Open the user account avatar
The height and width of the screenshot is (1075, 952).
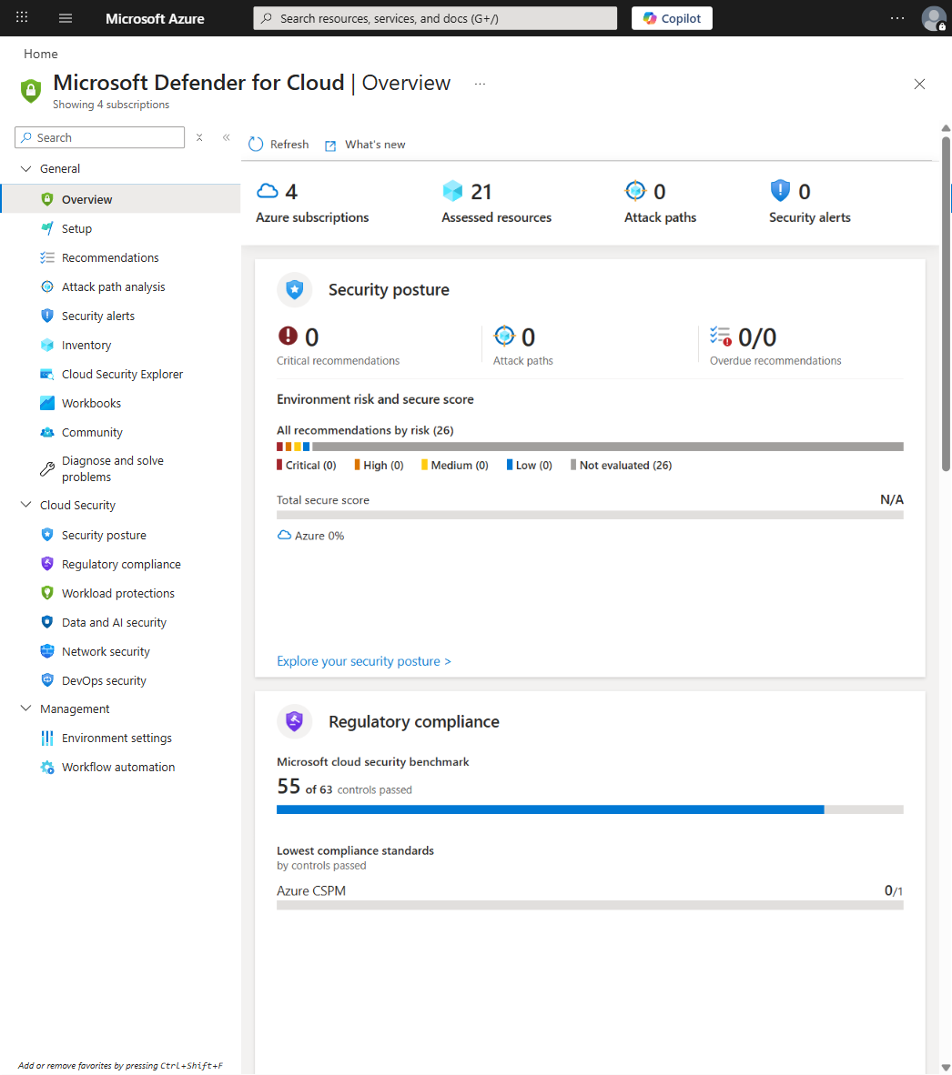coord(934,18)
